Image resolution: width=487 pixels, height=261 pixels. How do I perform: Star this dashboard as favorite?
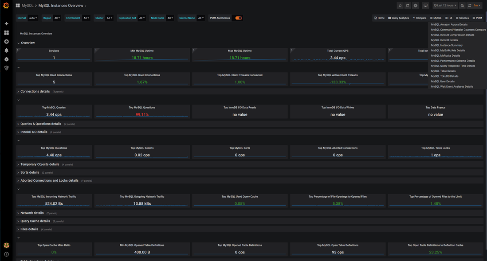(400, 6)
